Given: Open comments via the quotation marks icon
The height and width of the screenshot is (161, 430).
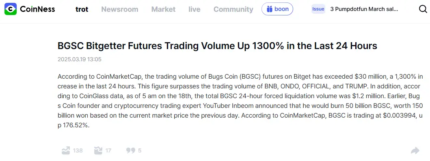Looking at the screenshot, I should 131,150.
